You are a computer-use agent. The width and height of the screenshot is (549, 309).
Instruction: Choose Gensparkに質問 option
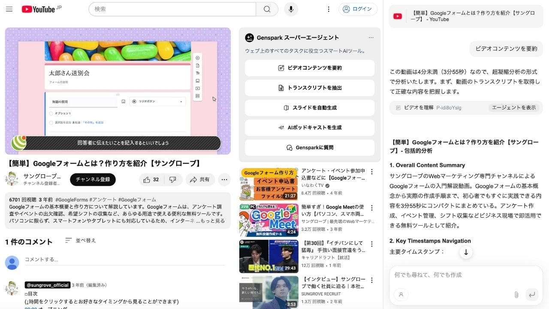(310, 147)
